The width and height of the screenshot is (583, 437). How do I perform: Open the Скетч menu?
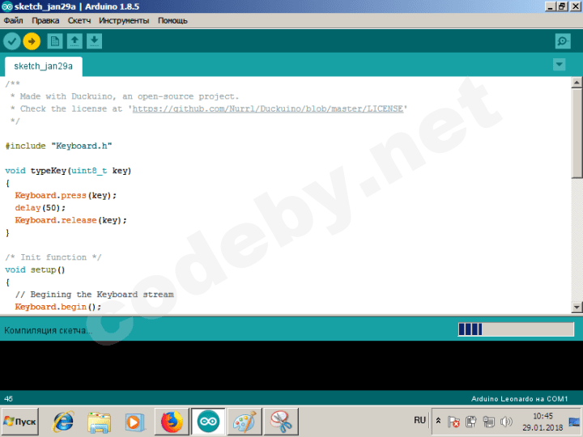click(x=79, y=21)
